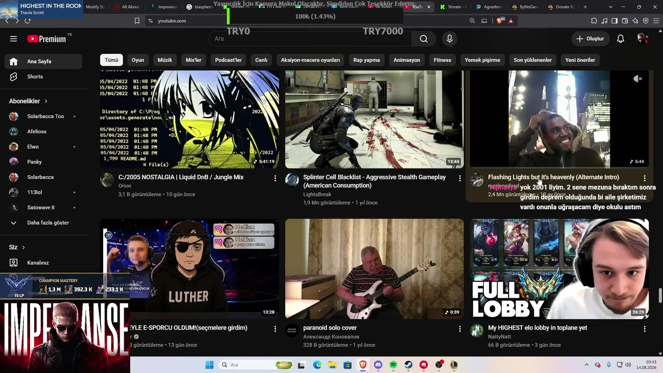Open more options for My HIGHEST elo video
The image size is (663, 373).
(x=644, y=329)
